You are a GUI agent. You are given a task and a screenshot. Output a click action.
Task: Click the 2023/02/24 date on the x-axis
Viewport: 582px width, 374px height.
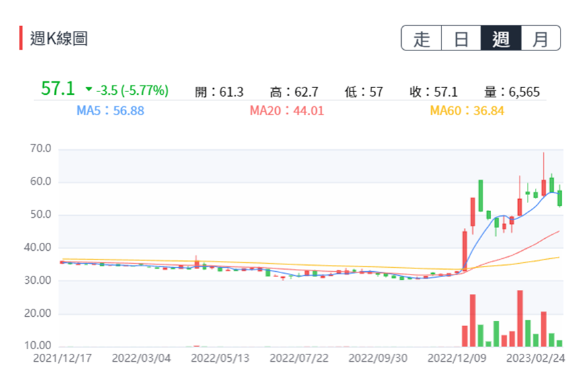coord(536,358)
